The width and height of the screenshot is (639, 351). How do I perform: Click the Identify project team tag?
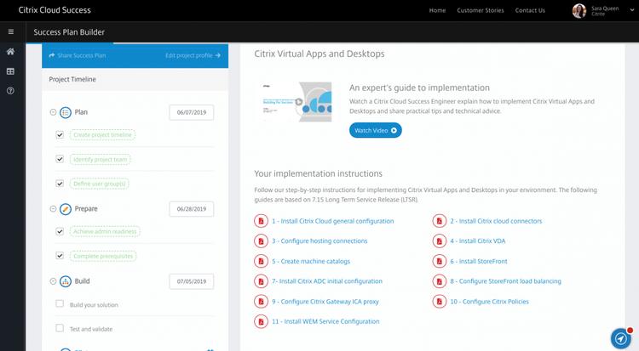[x=100, y=160]
